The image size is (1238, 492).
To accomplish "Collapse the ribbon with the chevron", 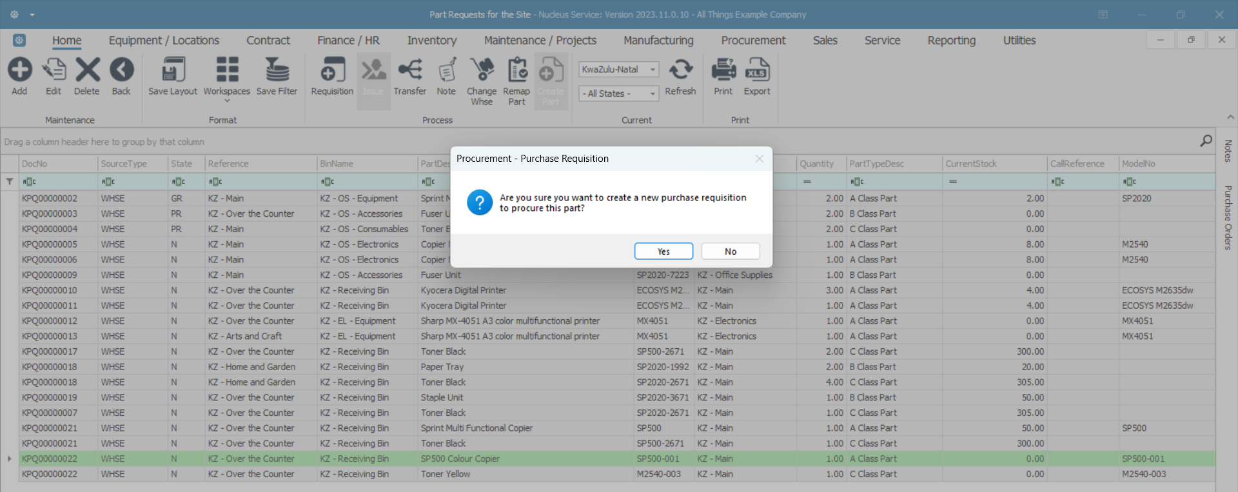I will click(1230, 117).
